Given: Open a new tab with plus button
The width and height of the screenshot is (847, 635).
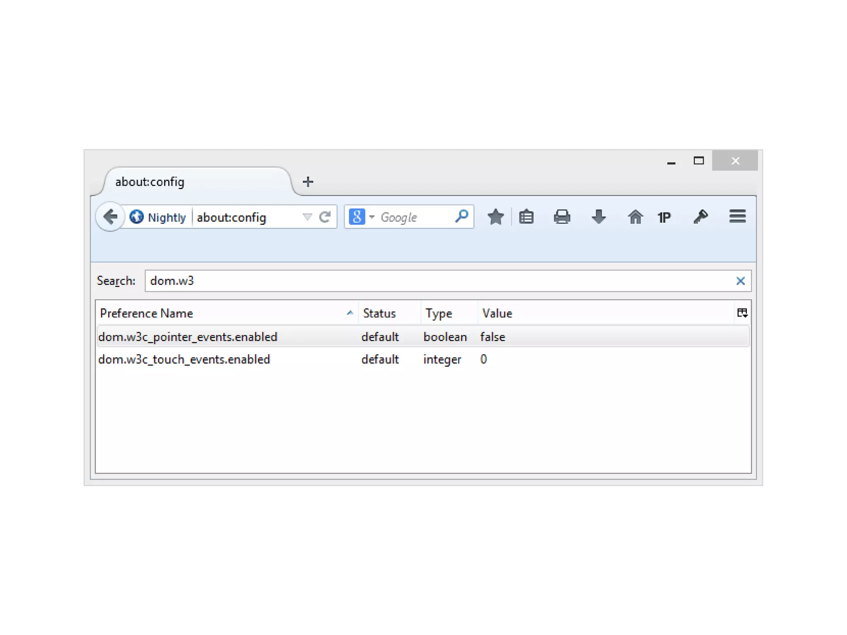Looking at the screenshot, I should tap(308, 182).
